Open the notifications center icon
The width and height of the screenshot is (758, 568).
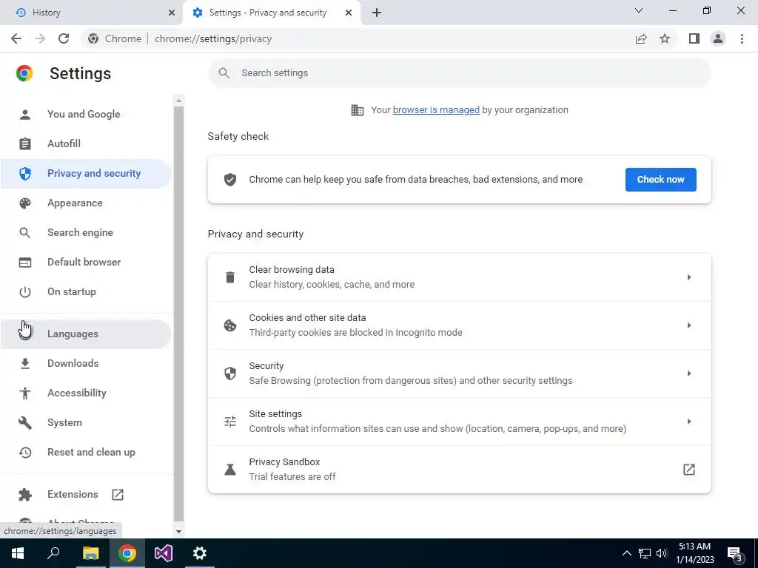[735, 554]
